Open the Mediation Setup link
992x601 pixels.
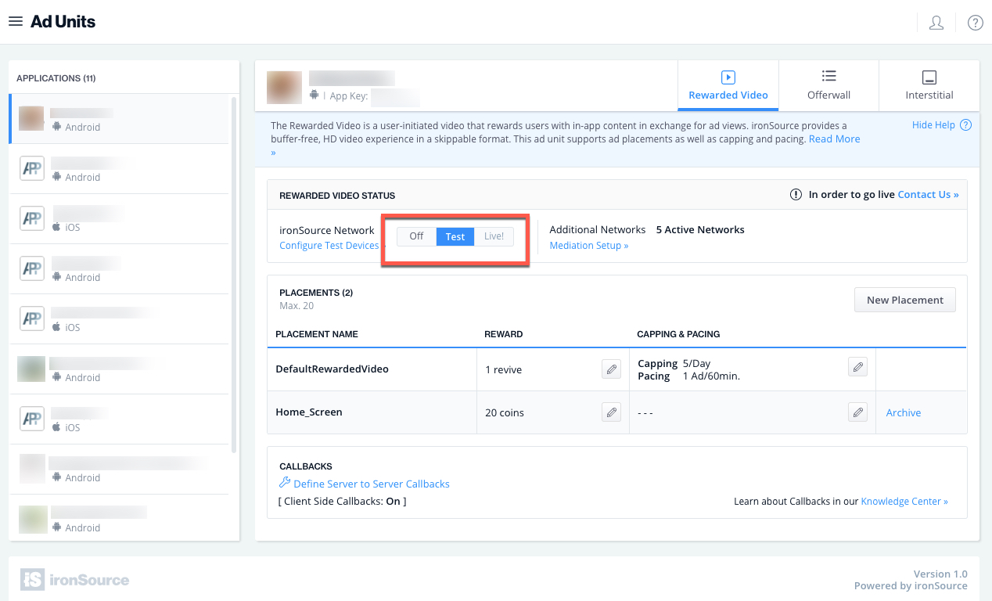[589, 246]
